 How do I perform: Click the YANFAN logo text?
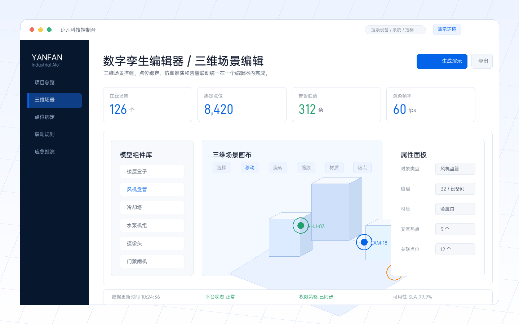(x=47, y=58)
